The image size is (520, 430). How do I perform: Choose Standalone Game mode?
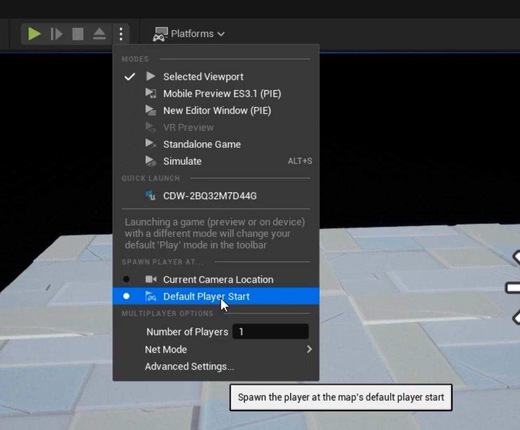(x=216, y=144)
